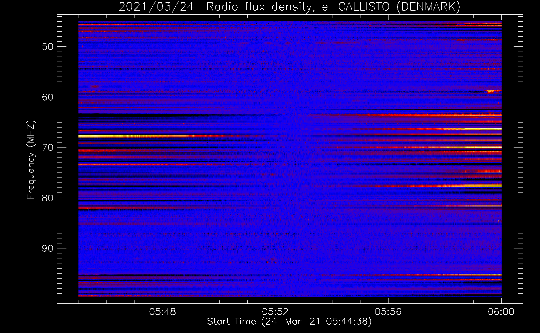
Task: Click the 'Start Time (24-Mar-21 05:44:38)' label
Action: [x=289, y=322]
